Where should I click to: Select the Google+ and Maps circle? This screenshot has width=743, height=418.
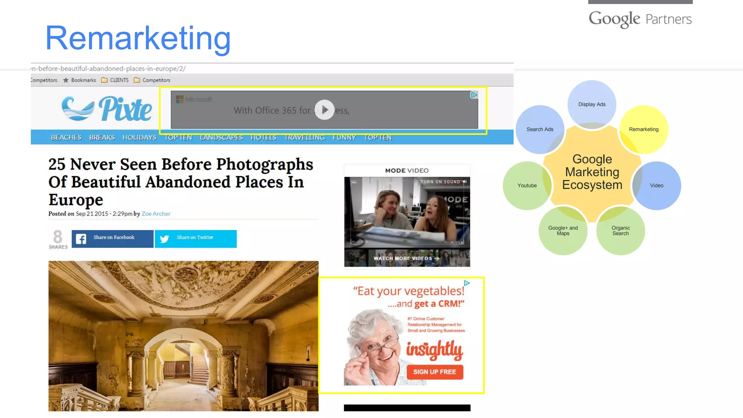(563, 231)
